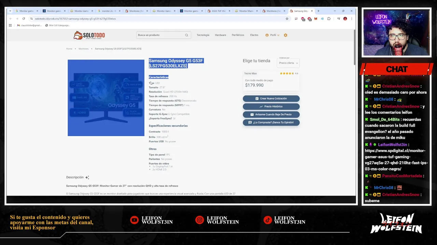This screenshot has height=245, width=437.
Task: Click the TikTok Leifon Wolfst3in icon in overlay
Action: (267, 220)
